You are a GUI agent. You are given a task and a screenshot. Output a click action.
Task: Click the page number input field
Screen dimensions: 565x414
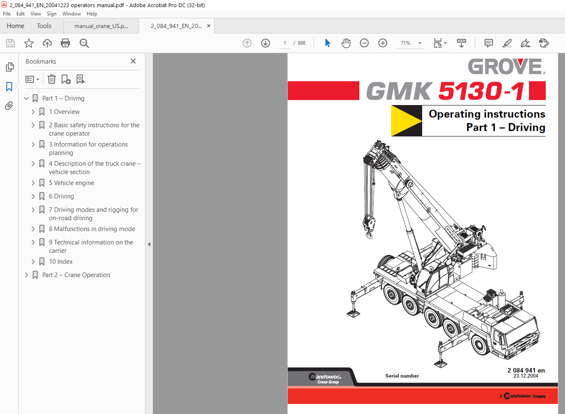point(285,43)
